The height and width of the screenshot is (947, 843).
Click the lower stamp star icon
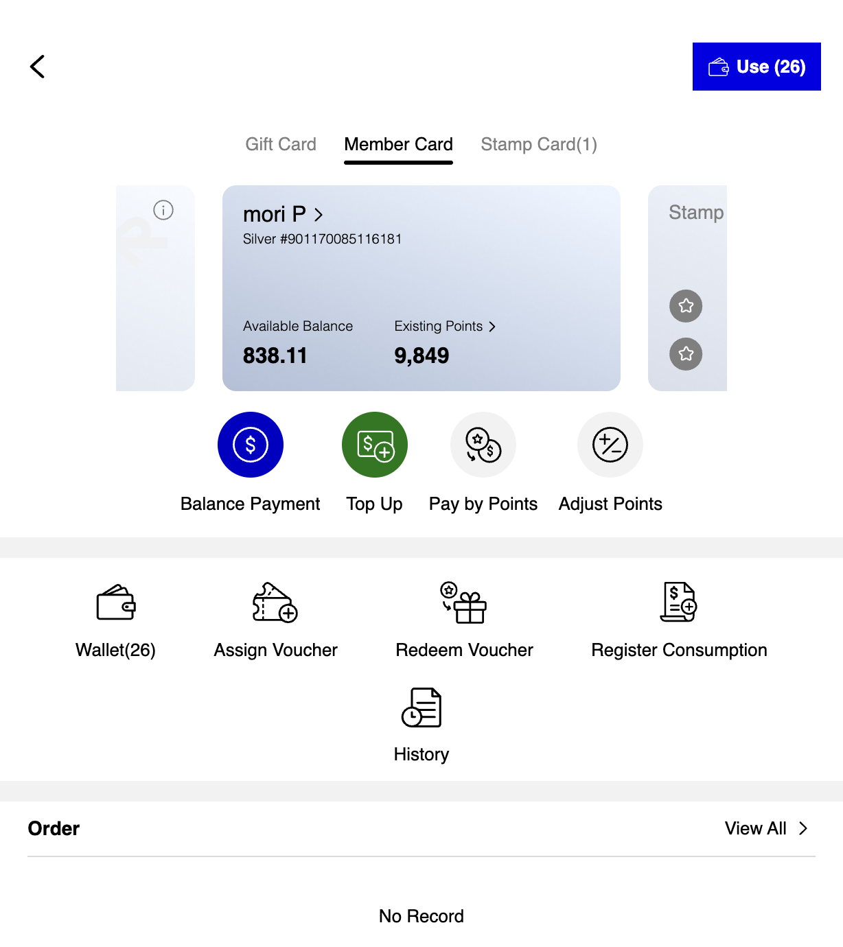[x=686, y=354]
